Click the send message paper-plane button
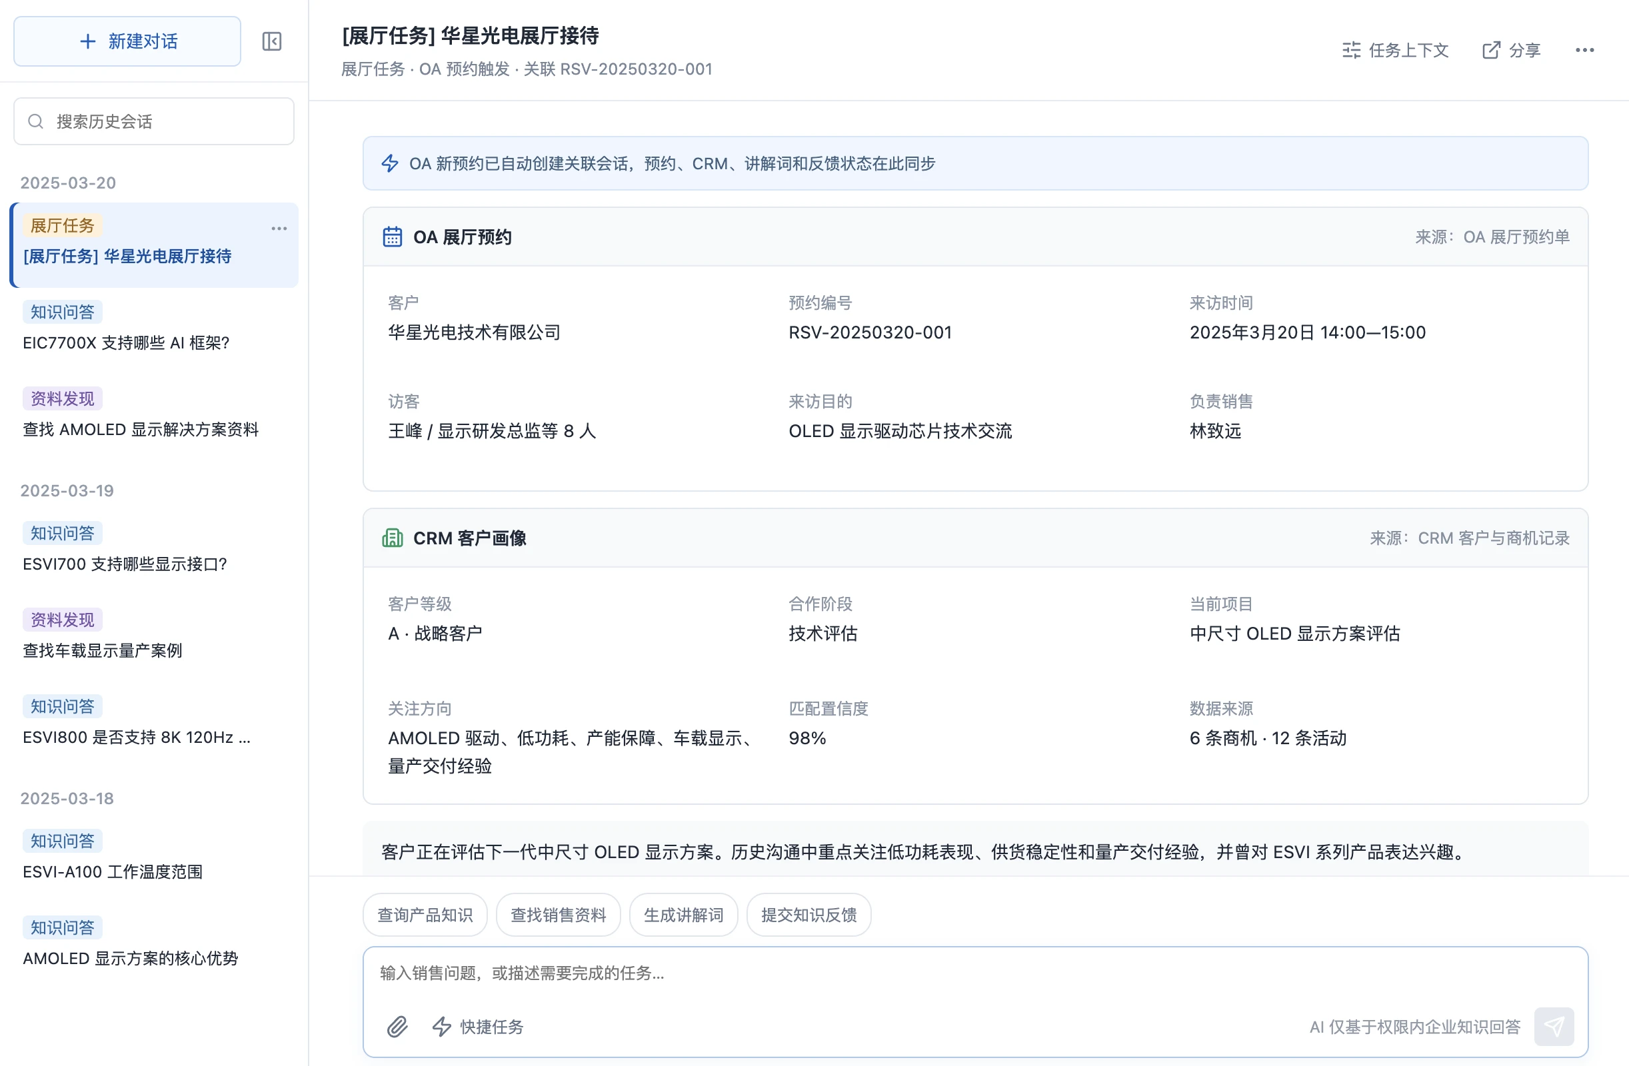The width and height of the screenshot is (1629, 1066). (1554, 1026)
